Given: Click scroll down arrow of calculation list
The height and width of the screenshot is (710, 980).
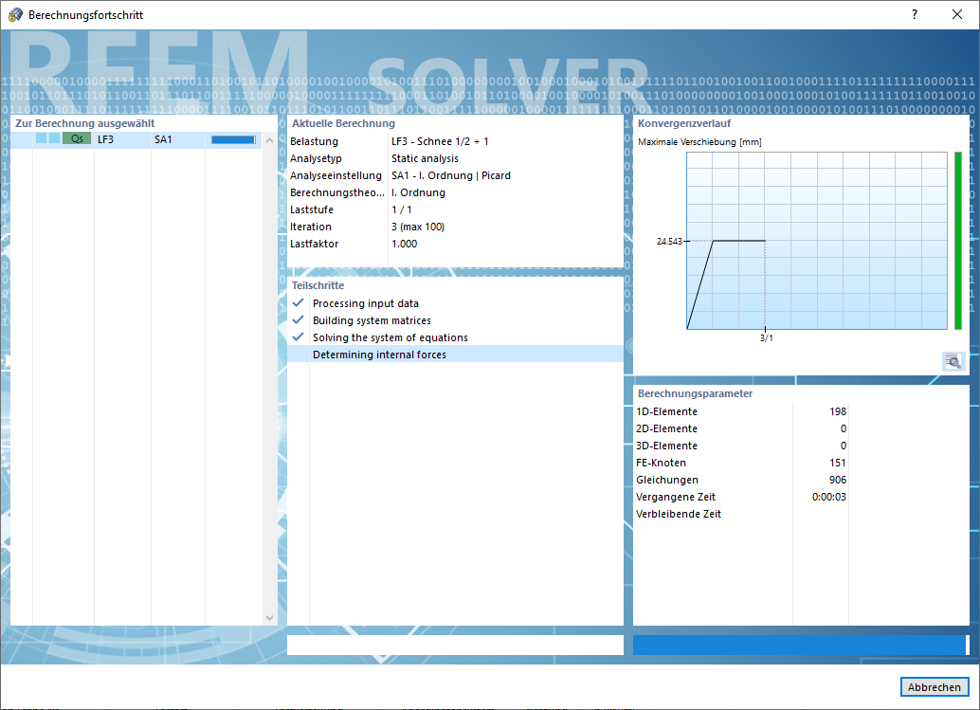Looking at the screenshot, I should (269, 617).
